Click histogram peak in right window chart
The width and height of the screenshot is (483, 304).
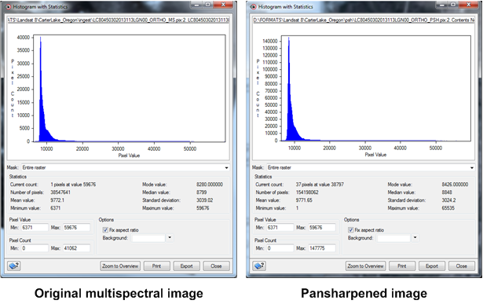[289, 39]
